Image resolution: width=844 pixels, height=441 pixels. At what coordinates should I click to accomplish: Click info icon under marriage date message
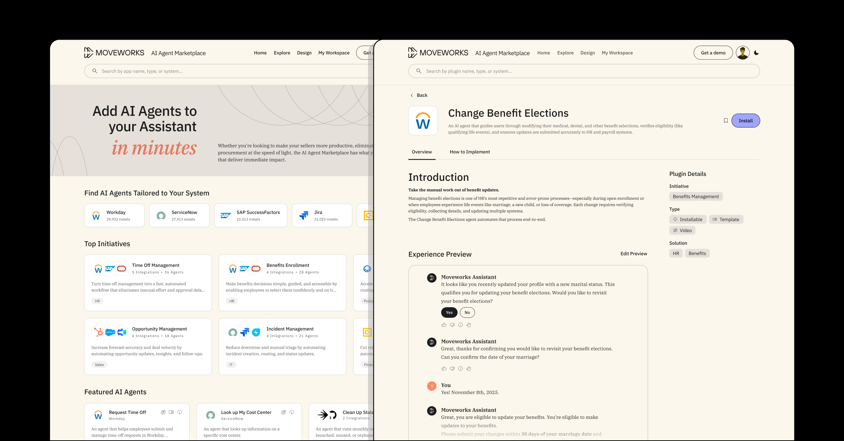(x=460, y=369)
